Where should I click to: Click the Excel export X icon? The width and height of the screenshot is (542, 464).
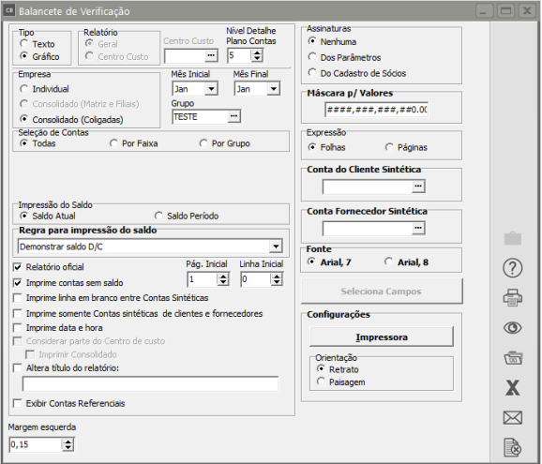point(512,388)
